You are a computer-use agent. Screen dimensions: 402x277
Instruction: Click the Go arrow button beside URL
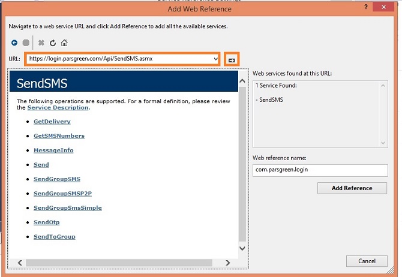232,59
